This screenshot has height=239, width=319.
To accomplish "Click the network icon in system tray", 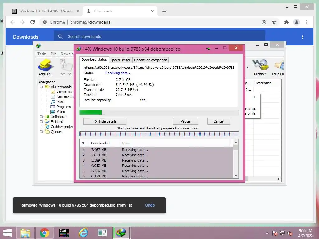I will click(282, 233).
